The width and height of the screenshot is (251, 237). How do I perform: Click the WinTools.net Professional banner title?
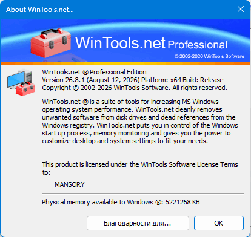151,43
